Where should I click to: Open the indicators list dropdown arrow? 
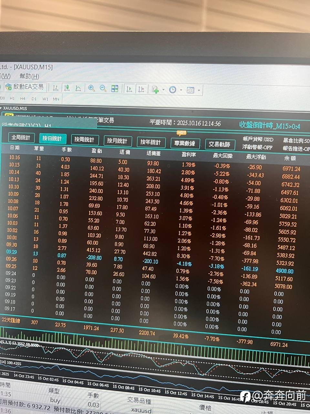click(x=163, y=90)
